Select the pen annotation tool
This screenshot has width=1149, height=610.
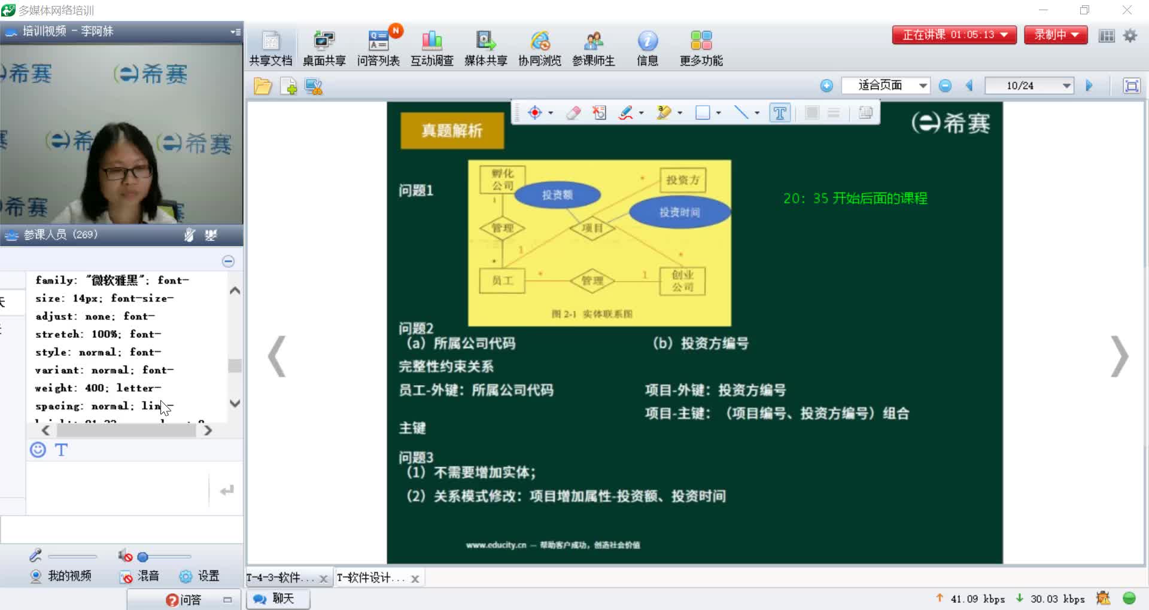[626, 112]
